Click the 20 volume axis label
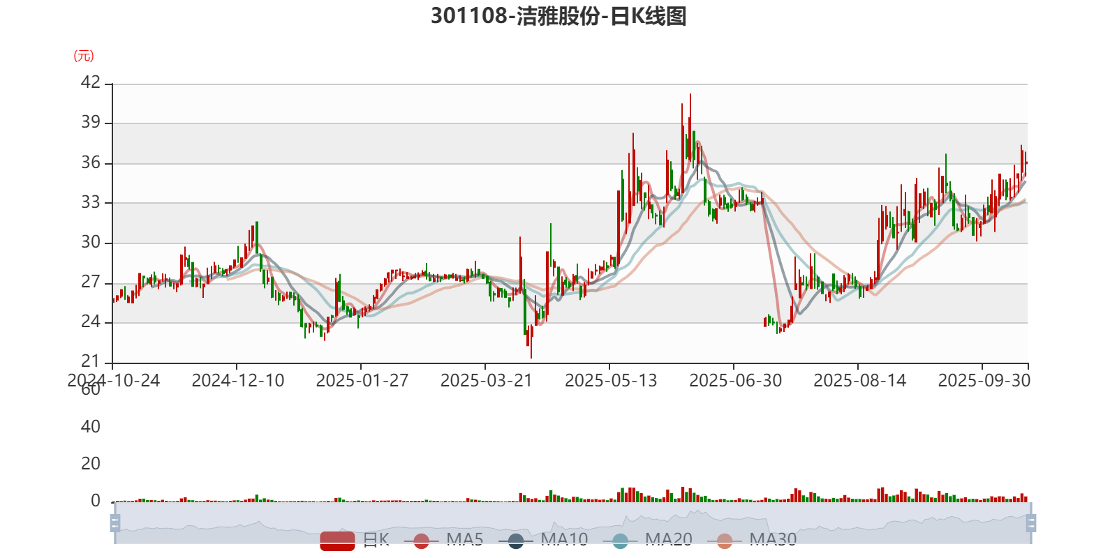This screenshot has width=1117, height=558. coord(91,464)
